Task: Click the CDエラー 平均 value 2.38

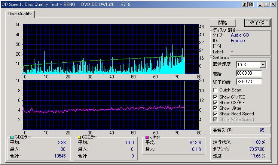Action: pyautogui.click(x=62, y=143)
